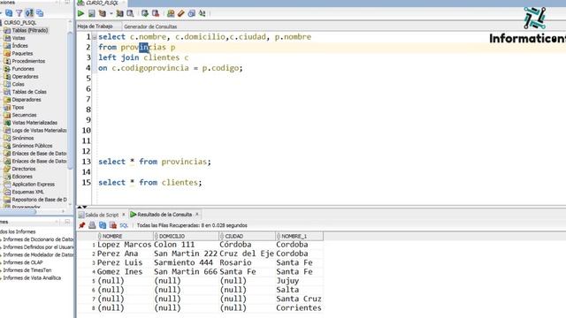Close the Salida de Script tab

(124, 215)
